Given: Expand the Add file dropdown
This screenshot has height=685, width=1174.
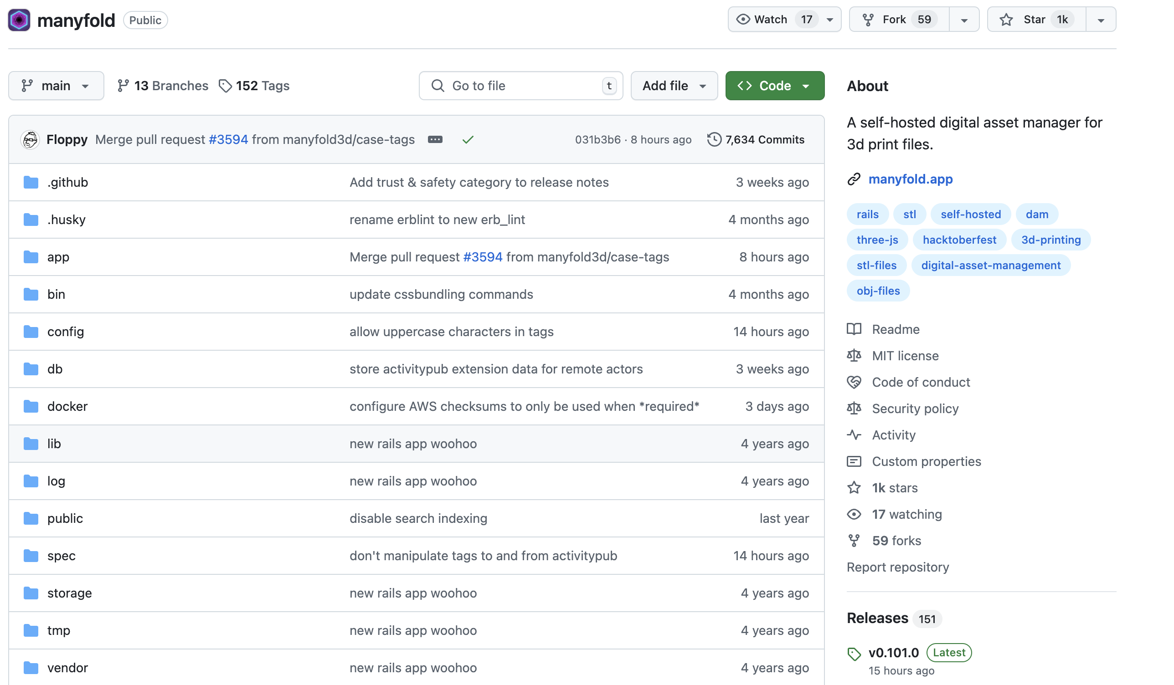Looking at the screenshot, I should (x=674, y=86).
